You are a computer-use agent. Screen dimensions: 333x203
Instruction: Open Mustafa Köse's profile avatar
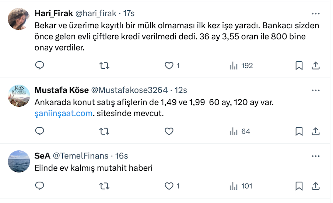point(19,96)
